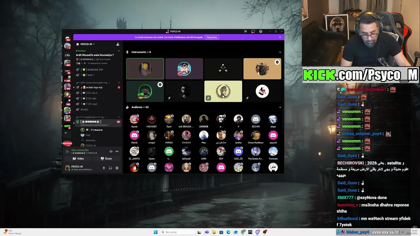Click moderator shield badge on tan speaker tile

coord(277,62)
